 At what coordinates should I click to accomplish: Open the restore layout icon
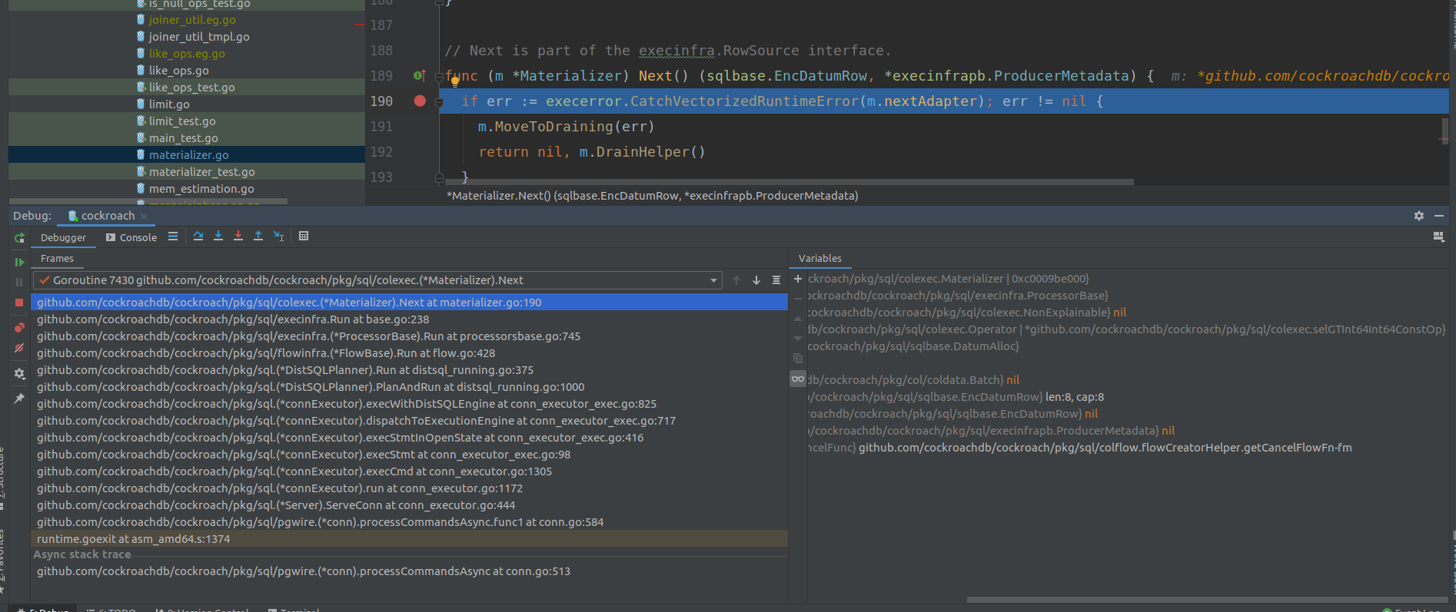coord(1438,237)
